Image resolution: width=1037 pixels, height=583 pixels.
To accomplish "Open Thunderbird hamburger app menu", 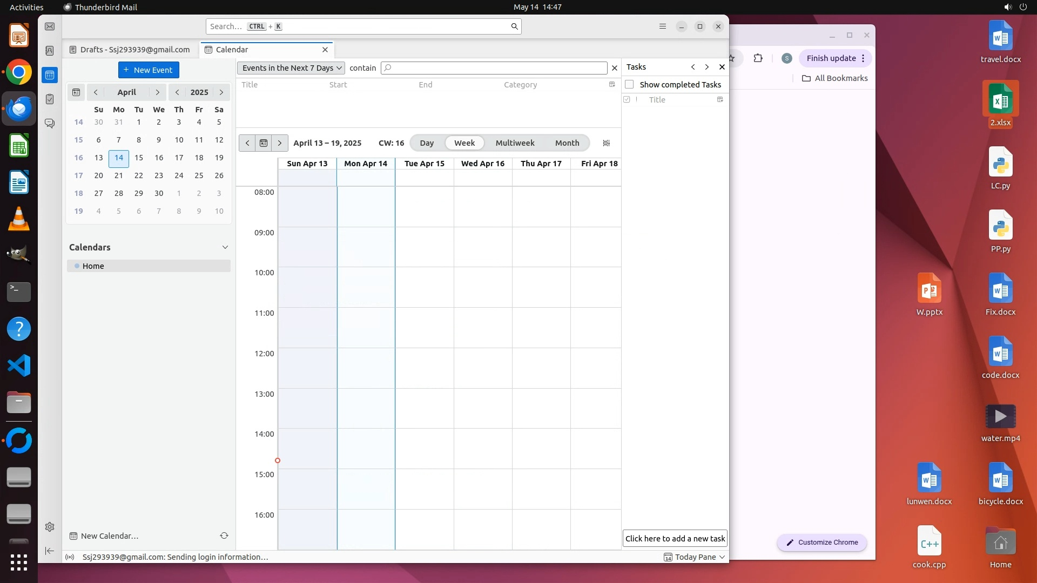I will click(x=663, y=26).
